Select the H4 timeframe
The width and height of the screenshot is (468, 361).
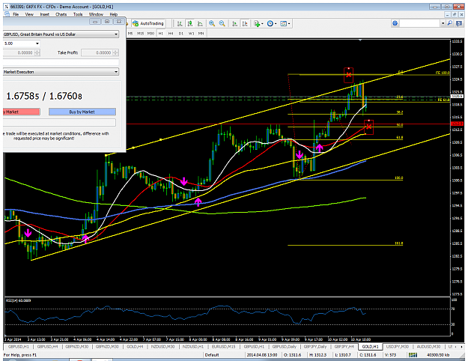click(171, 34)
